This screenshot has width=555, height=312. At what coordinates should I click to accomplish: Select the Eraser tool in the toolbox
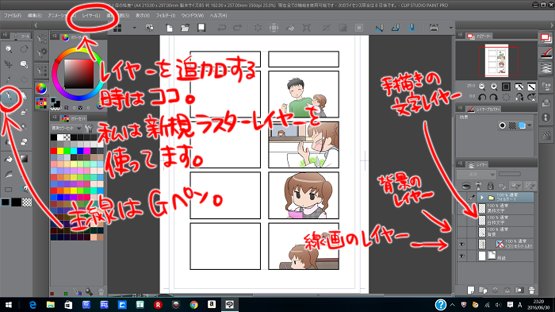(x=24, y=142)
